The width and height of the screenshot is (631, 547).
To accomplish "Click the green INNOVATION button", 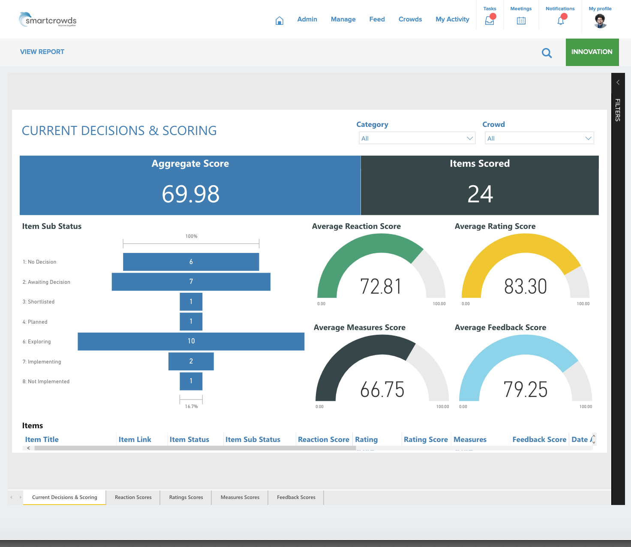I will [x=592, y=52].
